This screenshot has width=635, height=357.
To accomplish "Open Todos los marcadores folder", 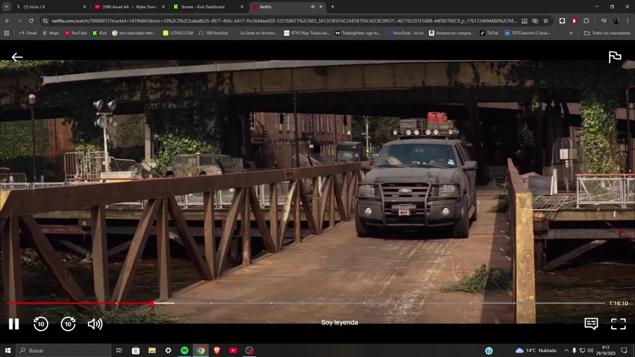I will click(x=607, y=33).
